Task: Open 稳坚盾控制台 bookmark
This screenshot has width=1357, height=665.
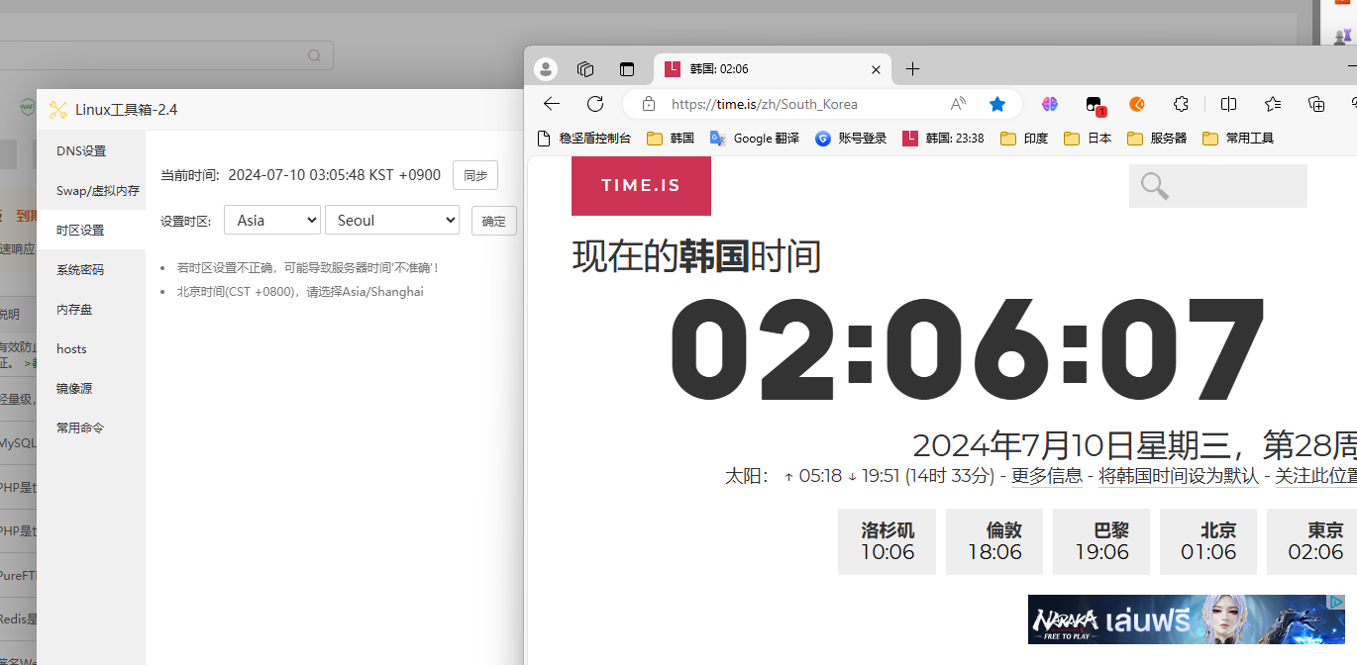Action: [583, 139]
